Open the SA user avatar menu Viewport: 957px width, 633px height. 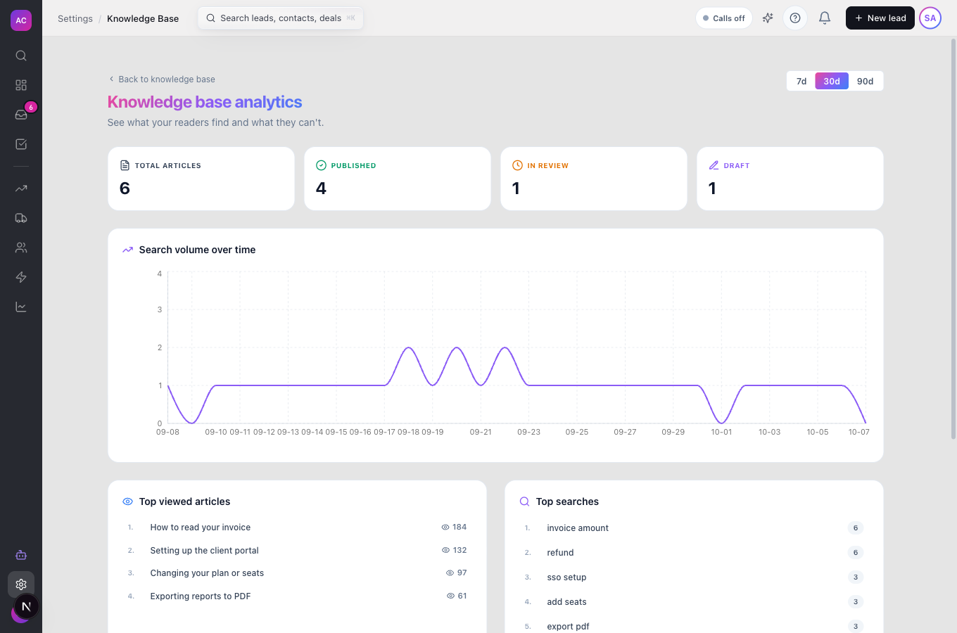click(x=930, y=18)
